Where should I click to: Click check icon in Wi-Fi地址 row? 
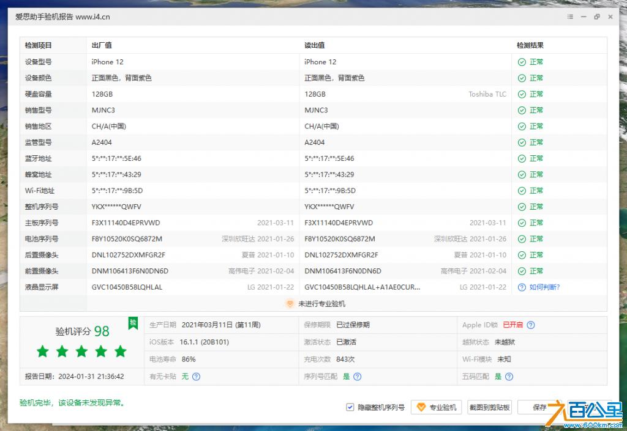522,191
